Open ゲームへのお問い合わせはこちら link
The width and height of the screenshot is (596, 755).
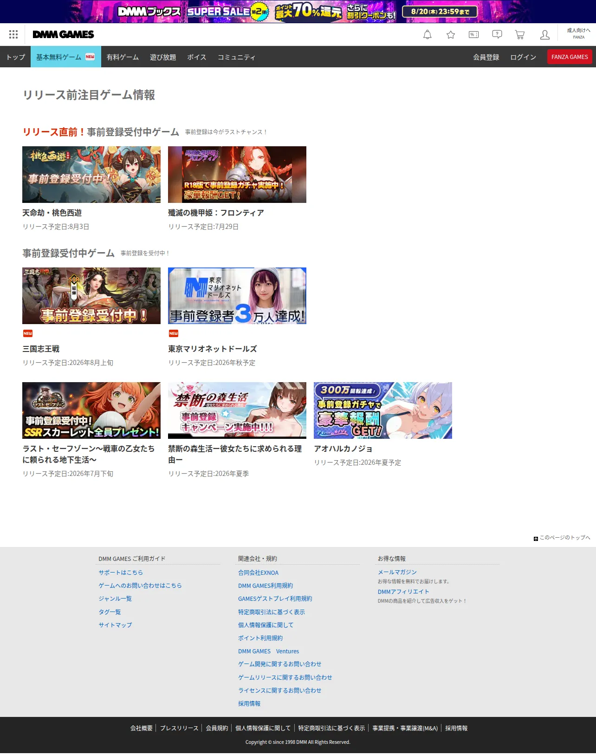[140, 586]
